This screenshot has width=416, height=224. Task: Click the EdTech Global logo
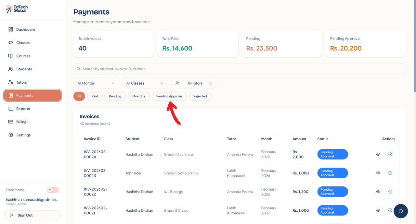pyautogui.click(x=17, y=9)
